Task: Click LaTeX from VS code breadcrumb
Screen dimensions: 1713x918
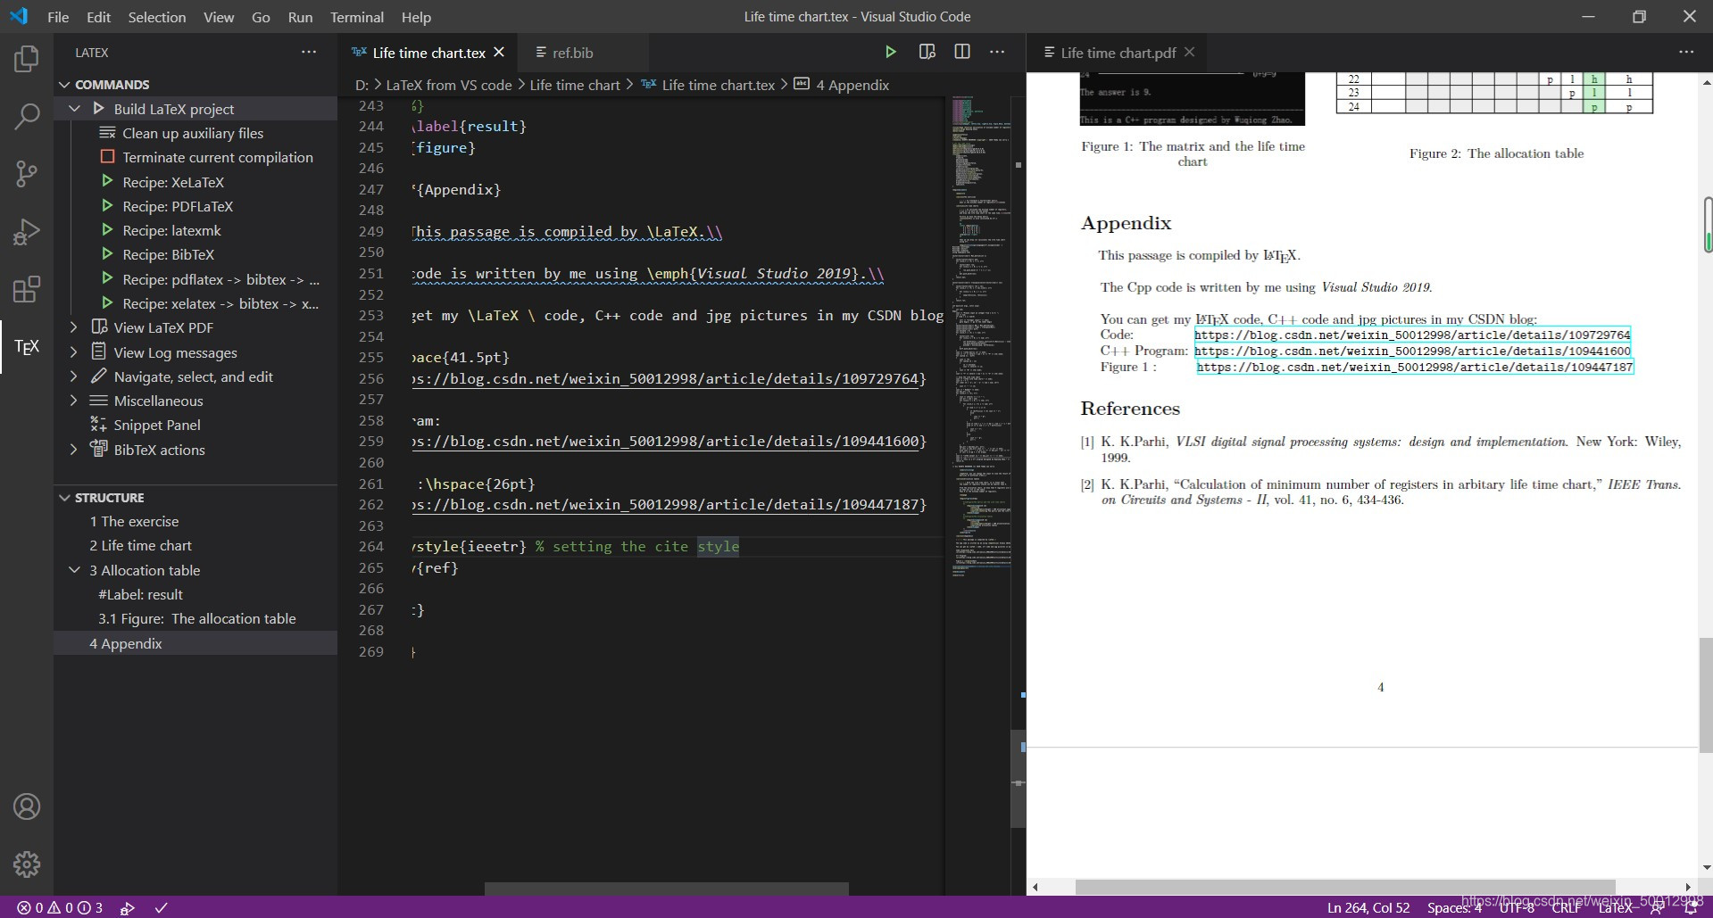Action: 448,85
